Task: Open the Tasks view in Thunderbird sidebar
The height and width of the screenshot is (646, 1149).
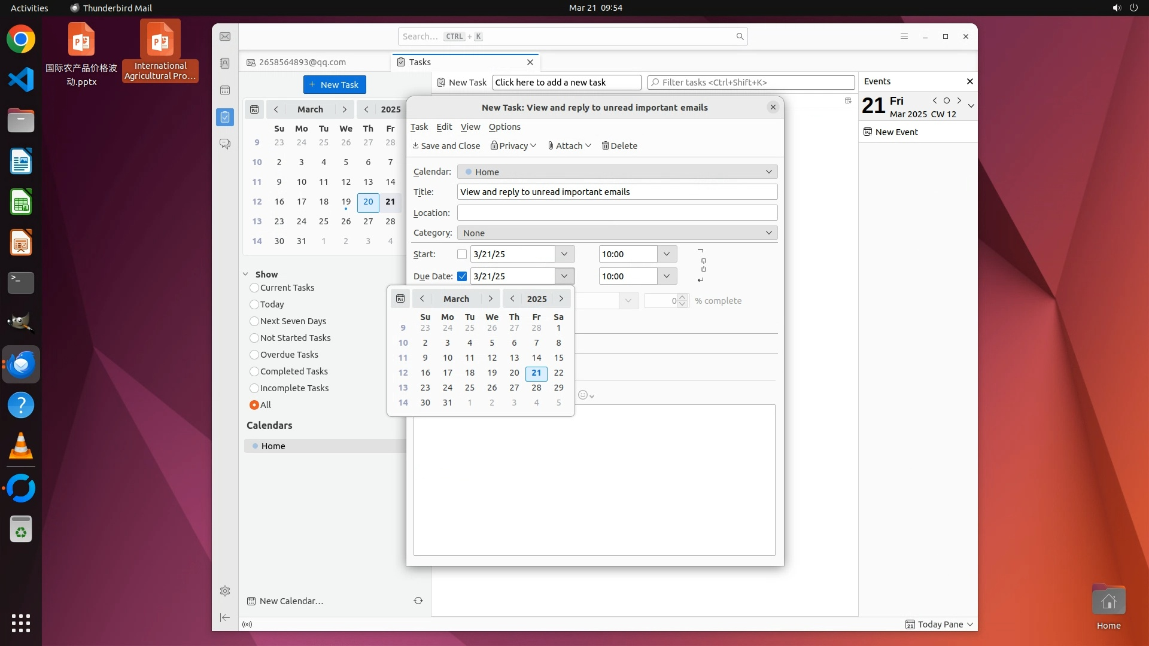Action: click(225, 117)
